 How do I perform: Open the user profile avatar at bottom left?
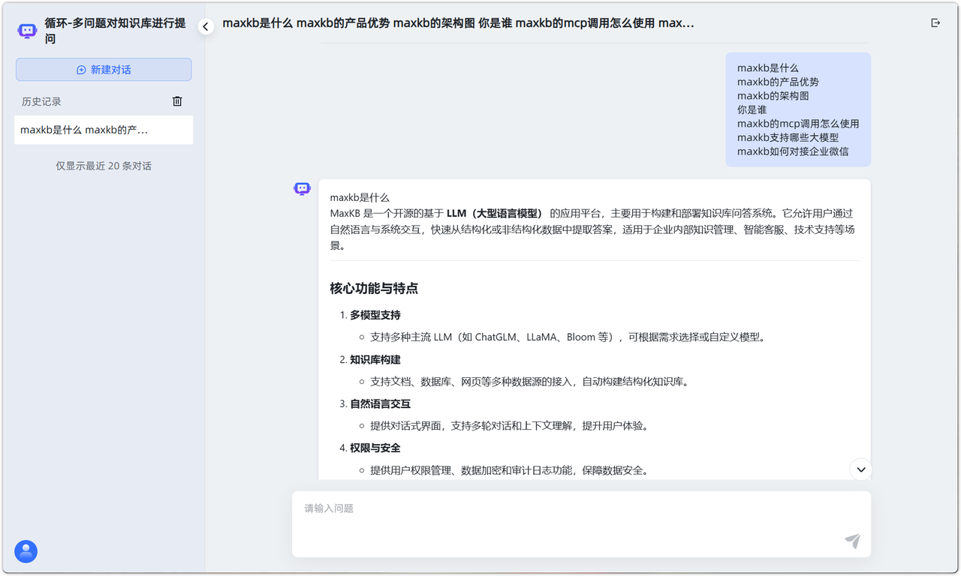point(26,551)
